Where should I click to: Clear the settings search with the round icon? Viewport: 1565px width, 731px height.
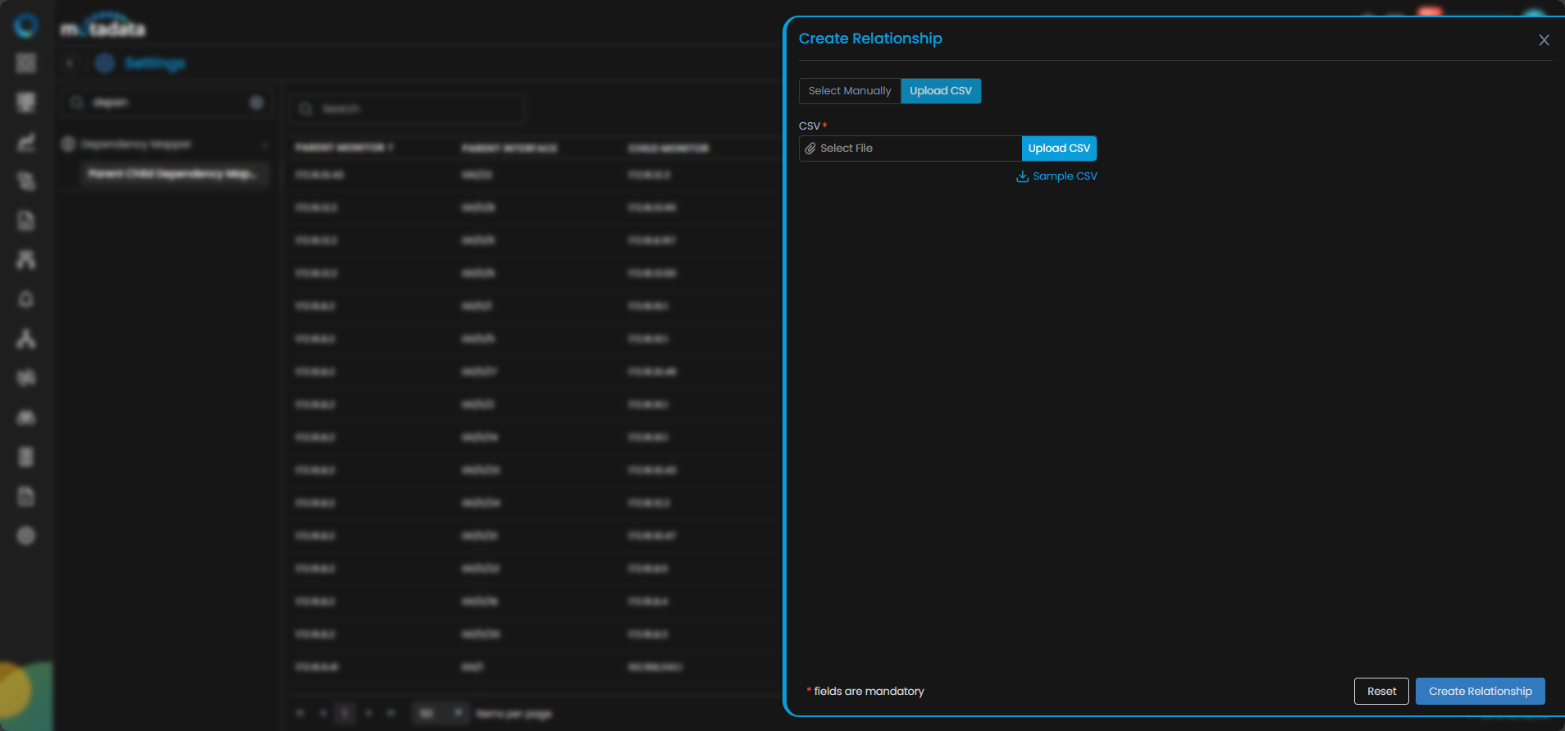click(x=256, y=103)
